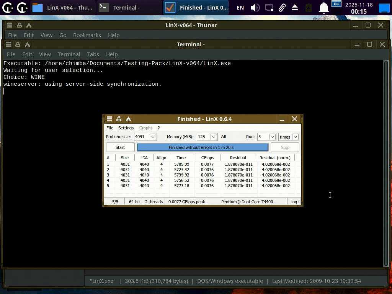Open the notifications bell icon

pyautogui.click(x=323, y=8)
